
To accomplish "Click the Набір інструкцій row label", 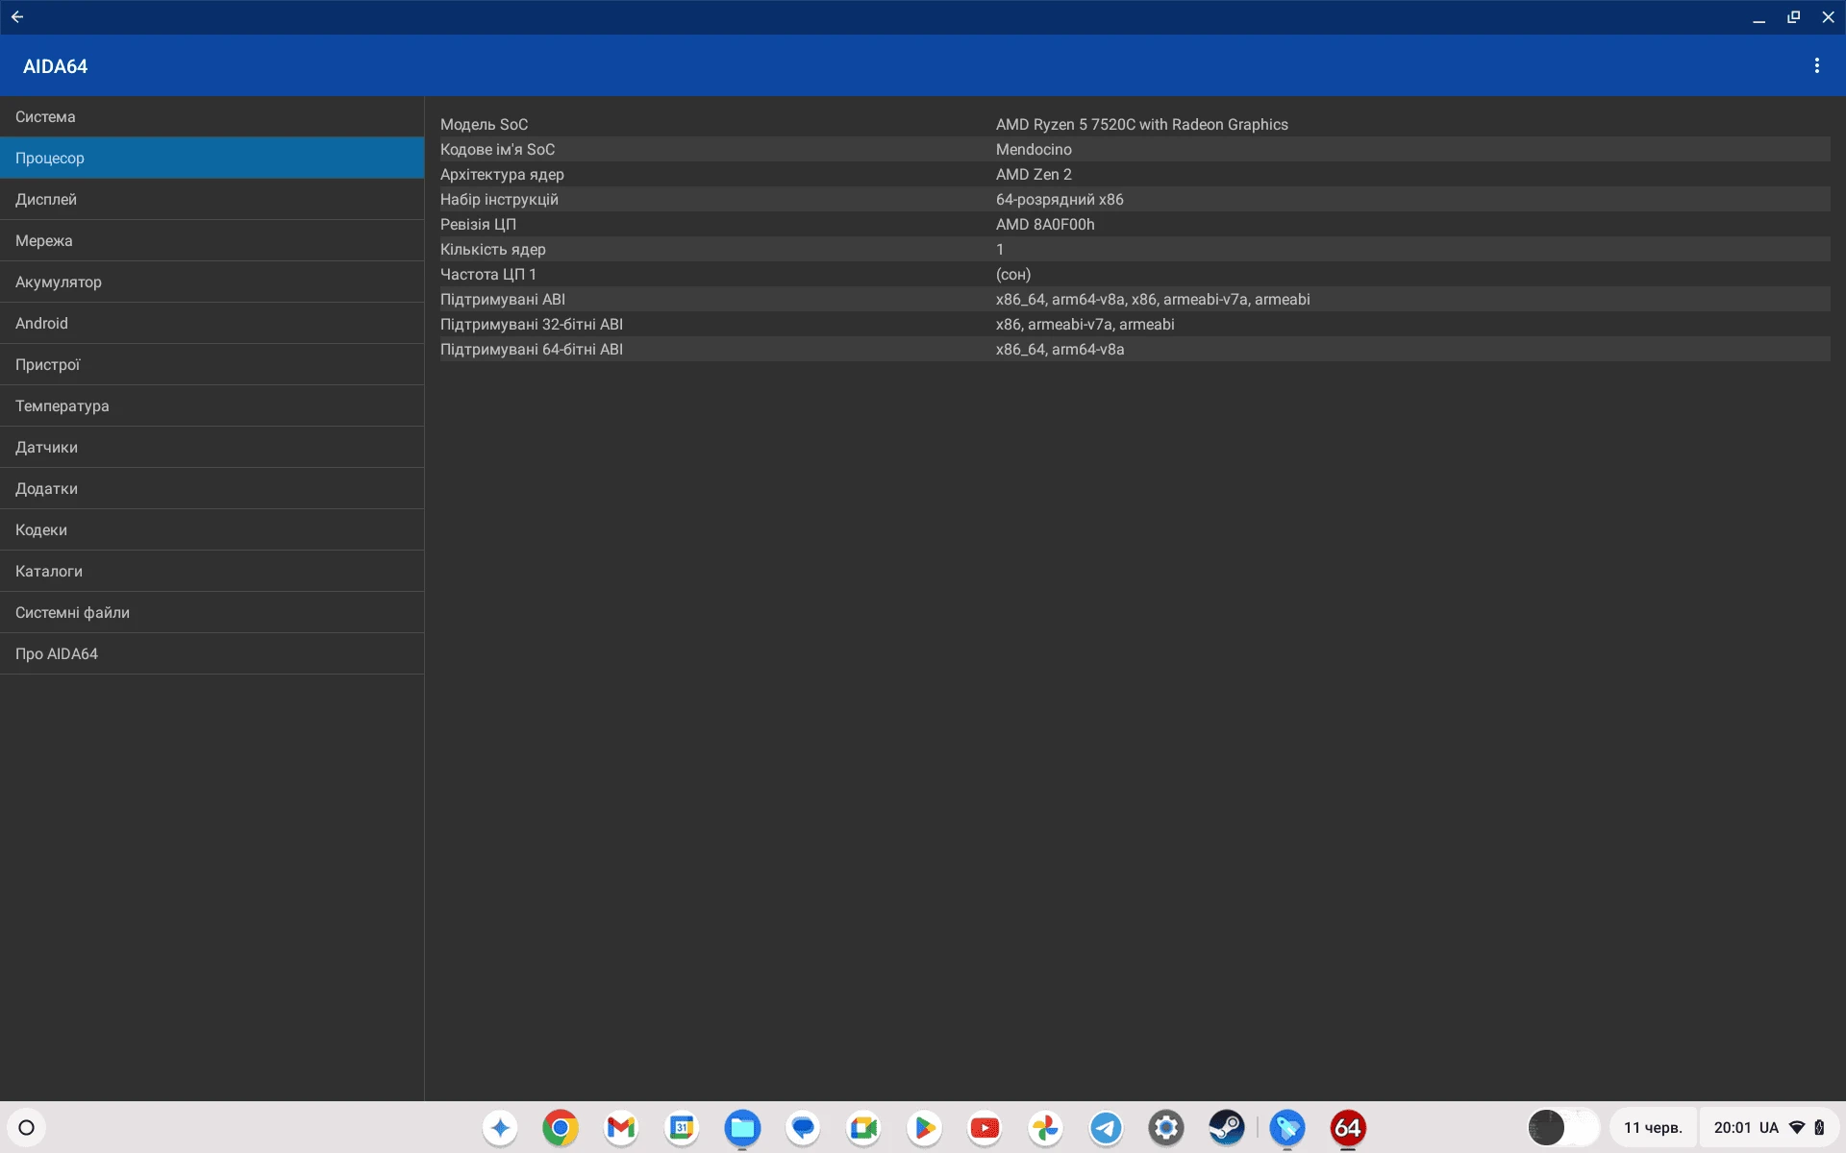I will pyautogui.click(x=499, y=199).
